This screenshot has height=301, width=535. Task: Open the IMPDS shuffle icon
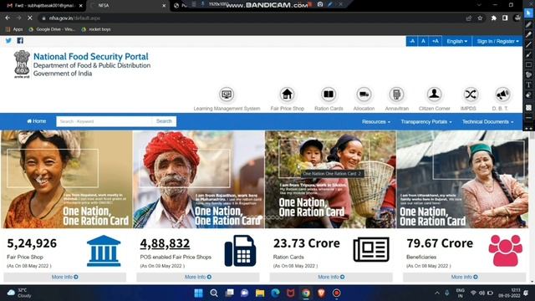[x=470, y=94]
